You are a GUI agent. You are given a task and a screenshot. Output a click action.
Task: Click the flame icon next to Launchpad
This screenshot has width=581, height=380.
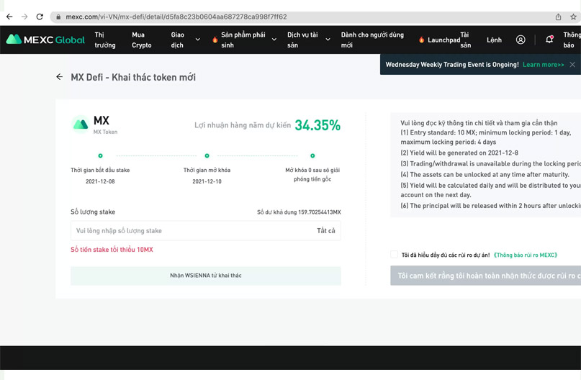(421, 40)
